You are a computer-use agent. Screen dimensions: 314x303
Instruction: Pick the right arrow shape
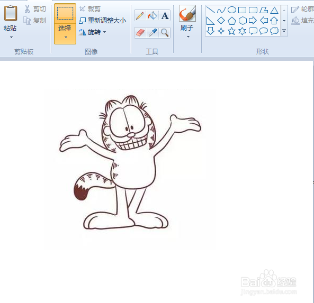click(x=253, y=21)
